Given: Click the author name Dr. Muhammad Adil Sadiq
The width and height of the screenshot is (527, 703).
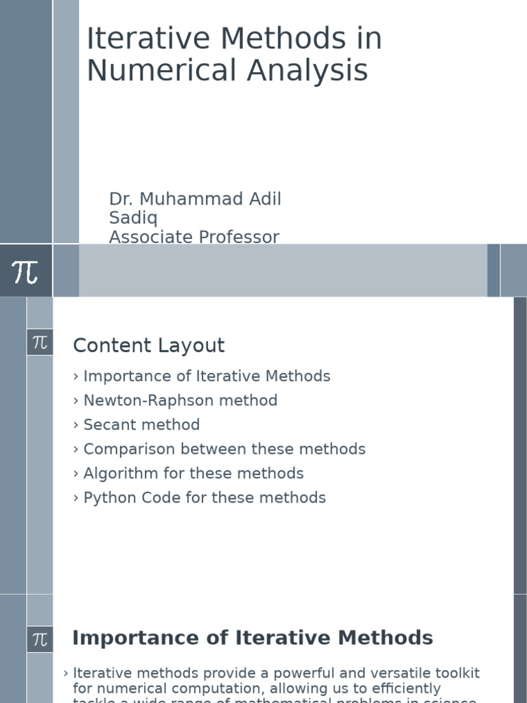Looking at the screenshot, I should 195,208.
